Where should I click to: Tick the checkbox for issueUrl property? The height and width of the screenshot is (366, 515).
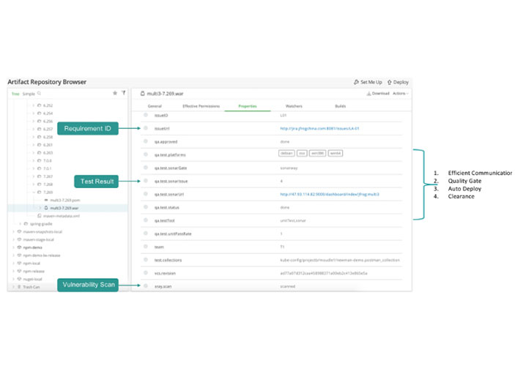[x=146, y=128]
